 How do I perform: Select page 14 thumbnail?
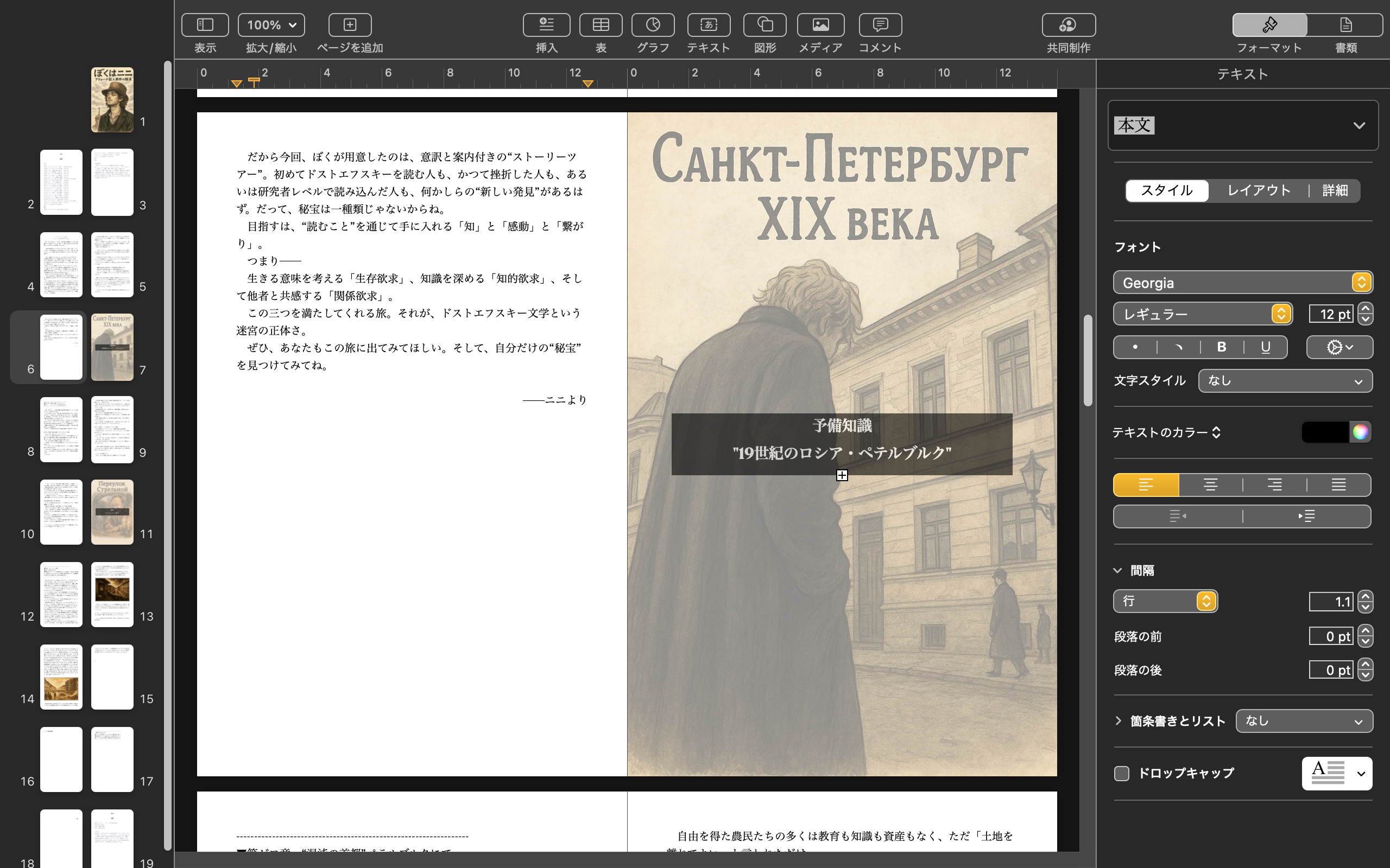[61, 678]
